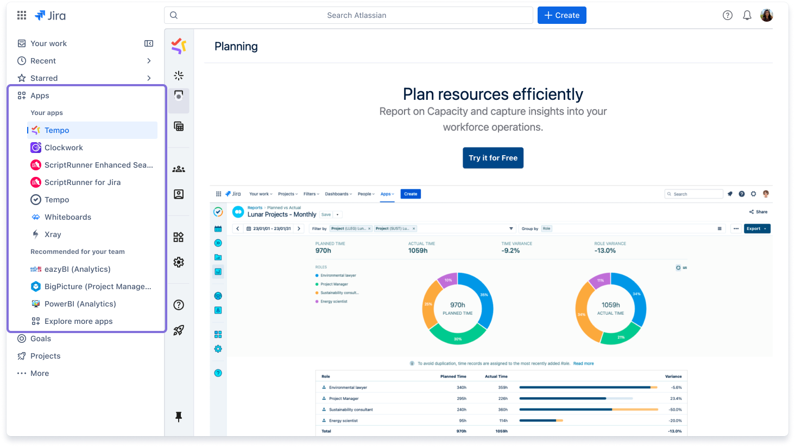Open the question mark help in Tempo sidebar
This screenshot has width=795, height=447.
179,305
